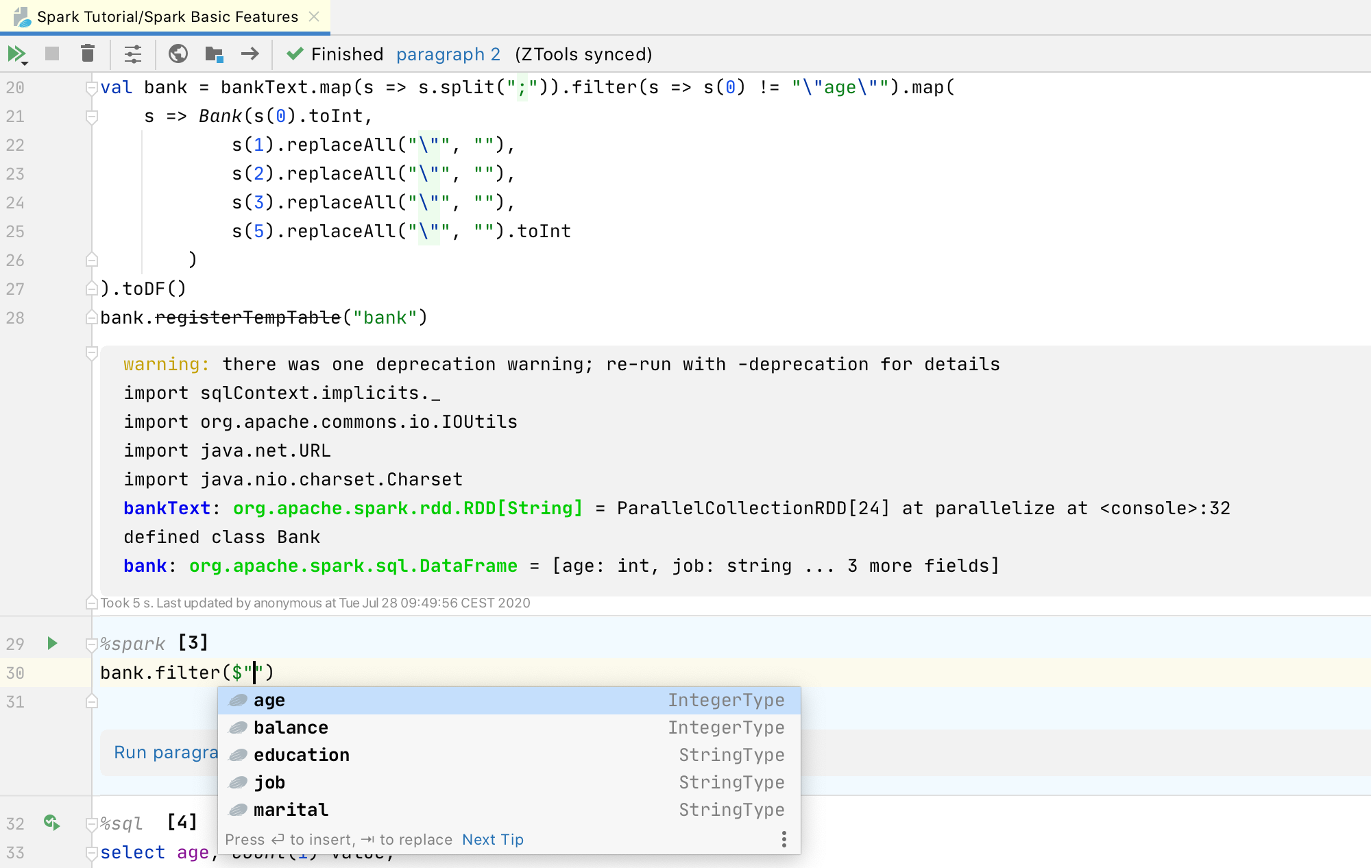This screenshot has height=868, width=1371.
Task: Fold the %spark paragraph at line 29
Action: 92,644
